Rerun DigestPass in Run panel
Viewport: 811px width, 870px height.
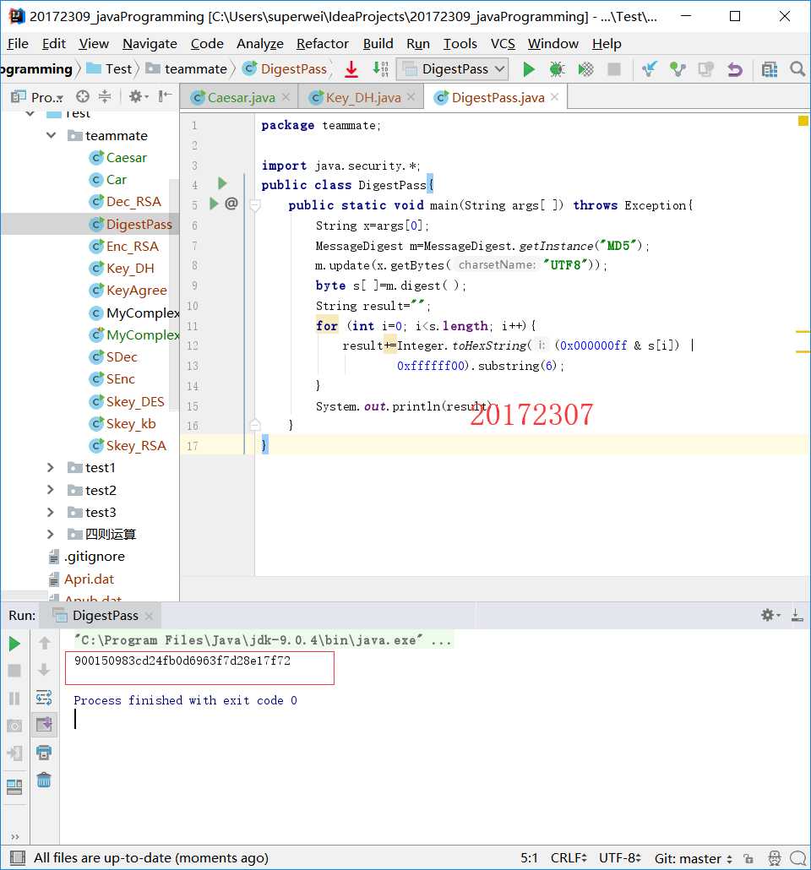click(x=14, y=644)
